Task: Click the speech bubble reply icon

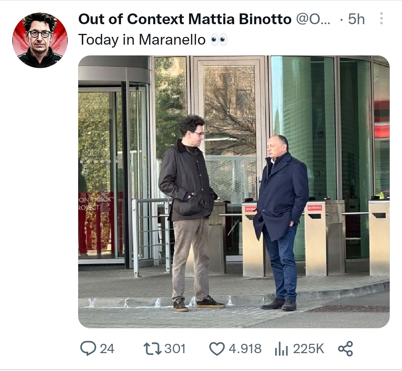Action: [88, 349]
